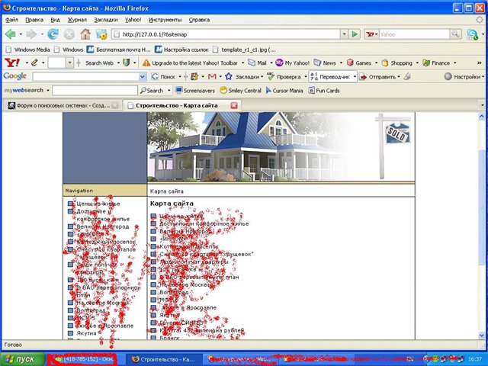Viewport: 488px width, 366px height.
Task: Expand hidden Yahoo toolbar items chevron
Action: click(x=480, y=63)
